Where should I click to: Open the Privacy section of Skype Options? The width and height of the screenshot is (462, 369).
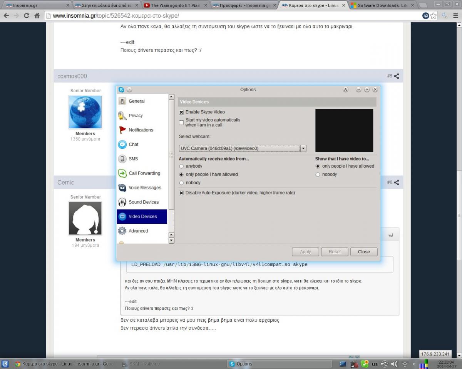coord(142,116)
